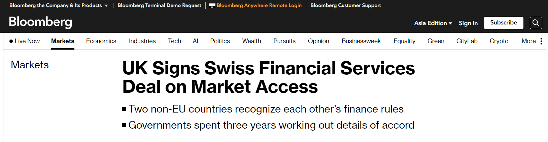Go to the Economics section
The image size is (548, 142).
pos(101,41)
